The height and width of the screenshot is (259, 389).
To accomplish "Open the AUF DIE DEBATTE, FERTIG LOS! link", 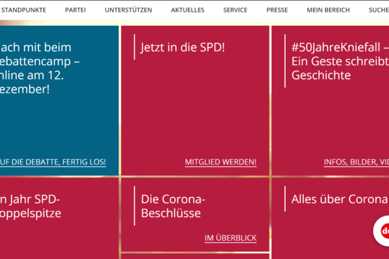I will click(53, 162).
